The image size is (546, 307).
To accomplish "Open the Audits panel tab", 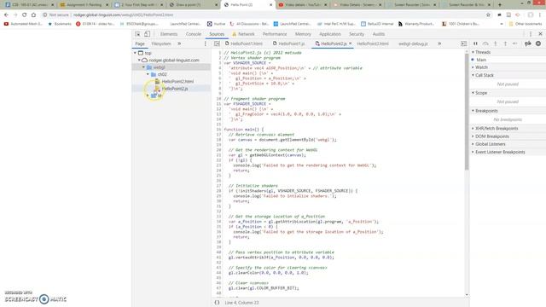I will pos(379,34).
